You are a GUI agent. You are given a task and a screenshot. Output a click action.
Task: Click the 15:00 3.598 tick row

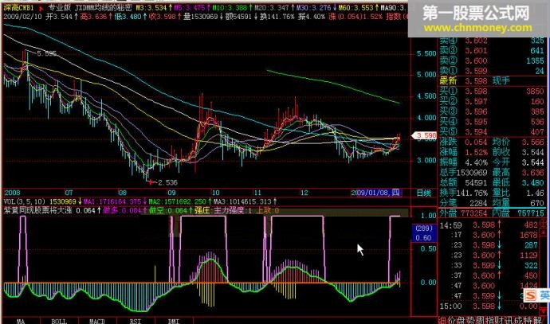(489, 306)
